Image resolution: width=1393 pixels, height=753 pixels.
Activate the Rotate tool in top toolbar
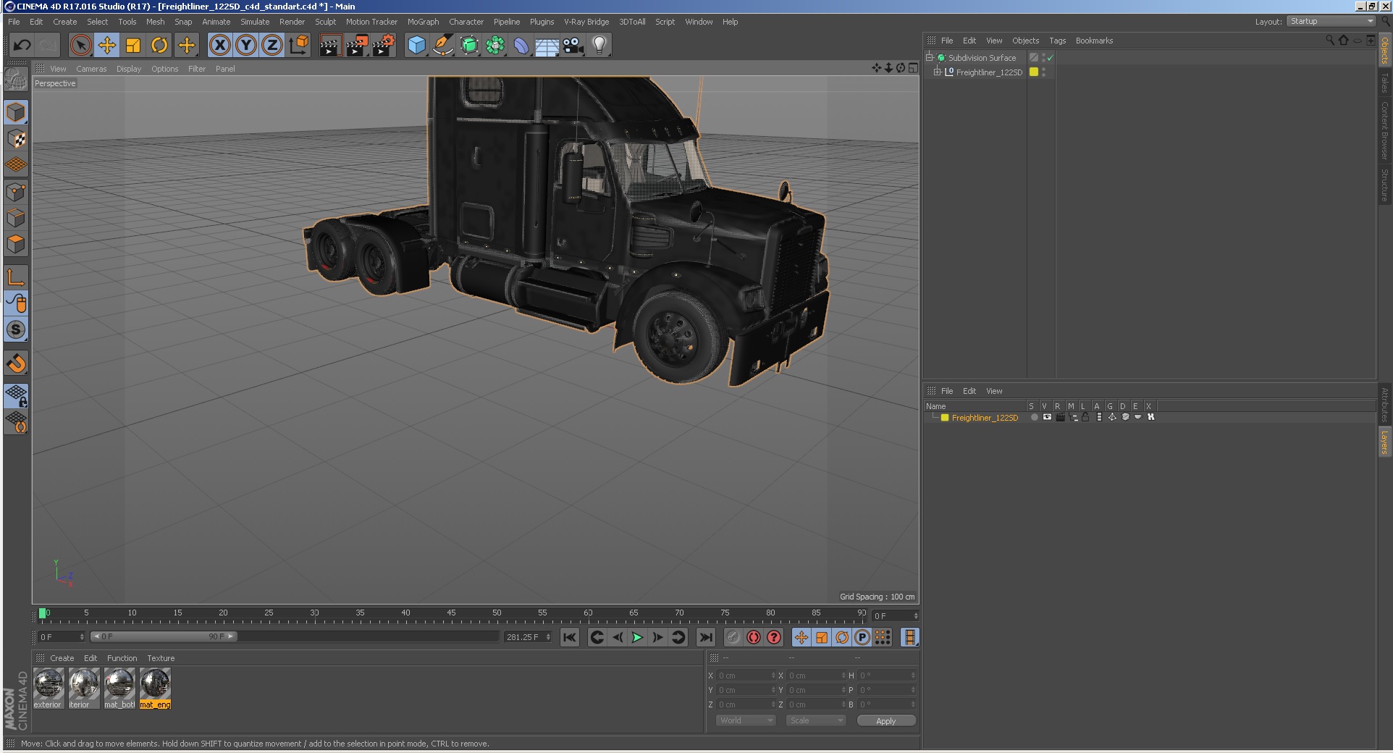[x=159, y=46]
